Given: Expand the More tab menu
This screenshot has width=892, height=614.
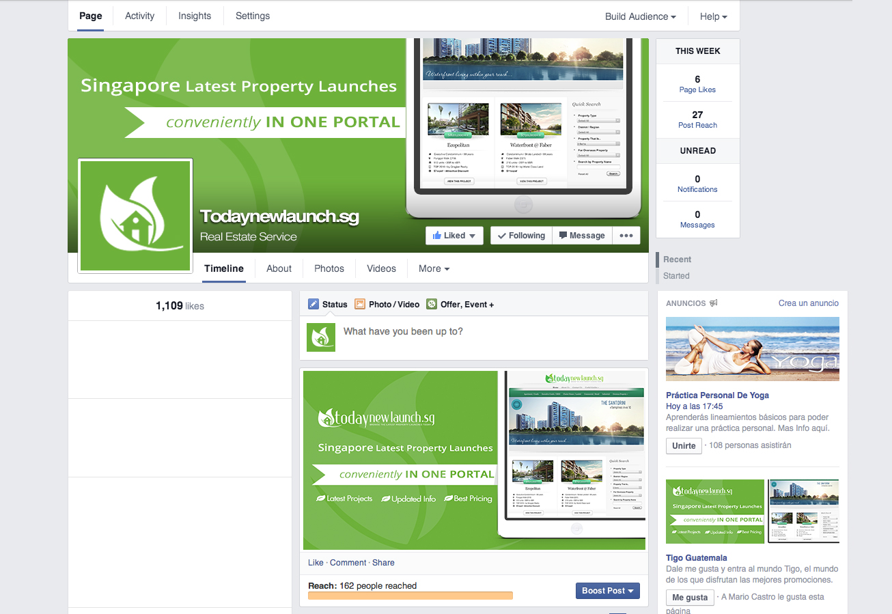Looking at the screenshot, I should click(x=434, y=268).
